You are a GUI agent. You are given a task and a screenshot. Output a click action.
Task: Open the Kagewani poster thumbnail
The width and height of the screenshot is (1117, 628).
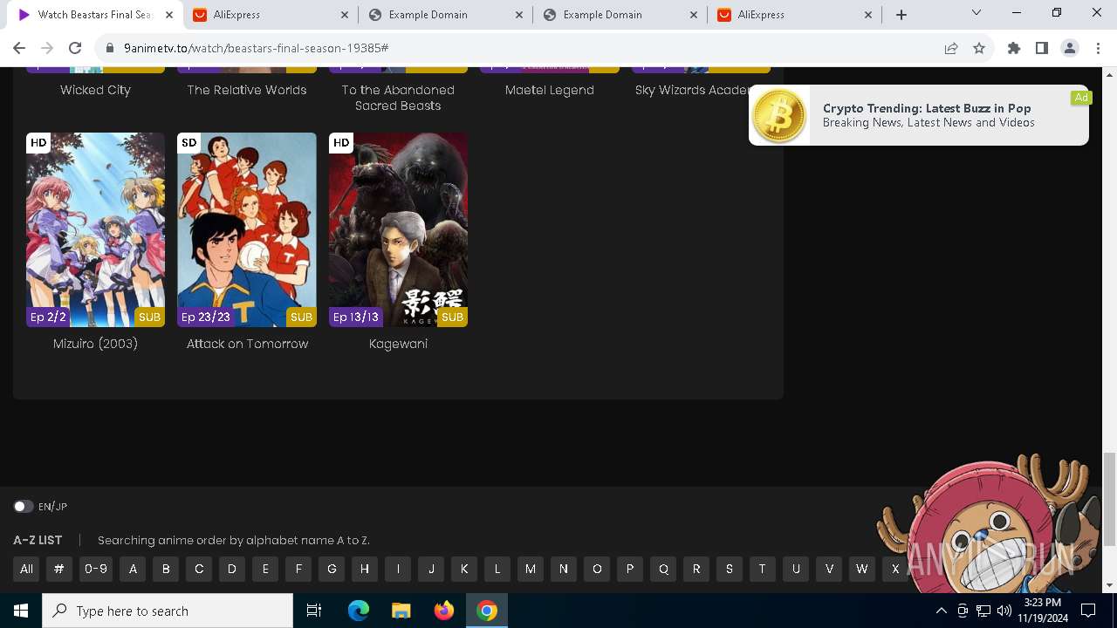click(398, 230)
